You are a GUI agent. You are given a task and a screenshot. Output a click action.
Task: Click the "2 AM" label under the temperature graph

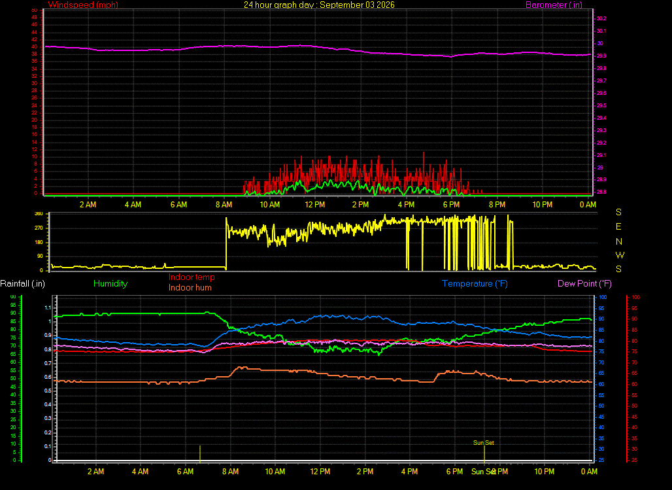[x=95, y=472]
